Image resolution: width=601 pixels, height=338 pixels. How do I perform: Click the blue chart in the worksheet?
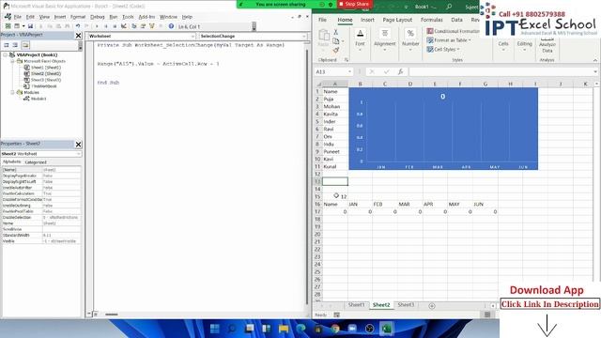tap(443, 129)
